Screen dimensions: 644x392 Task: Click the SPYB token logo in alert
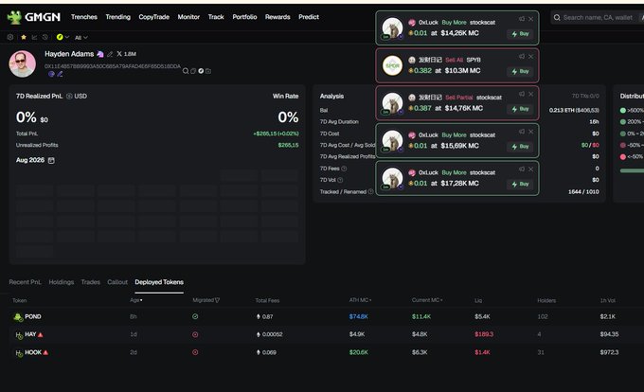[x=392, y=65]
